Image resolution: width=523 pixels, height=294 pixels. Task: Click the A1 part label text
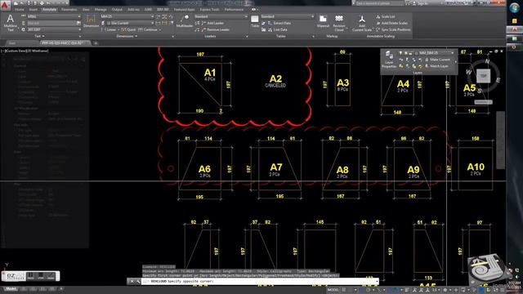point(210,73)
